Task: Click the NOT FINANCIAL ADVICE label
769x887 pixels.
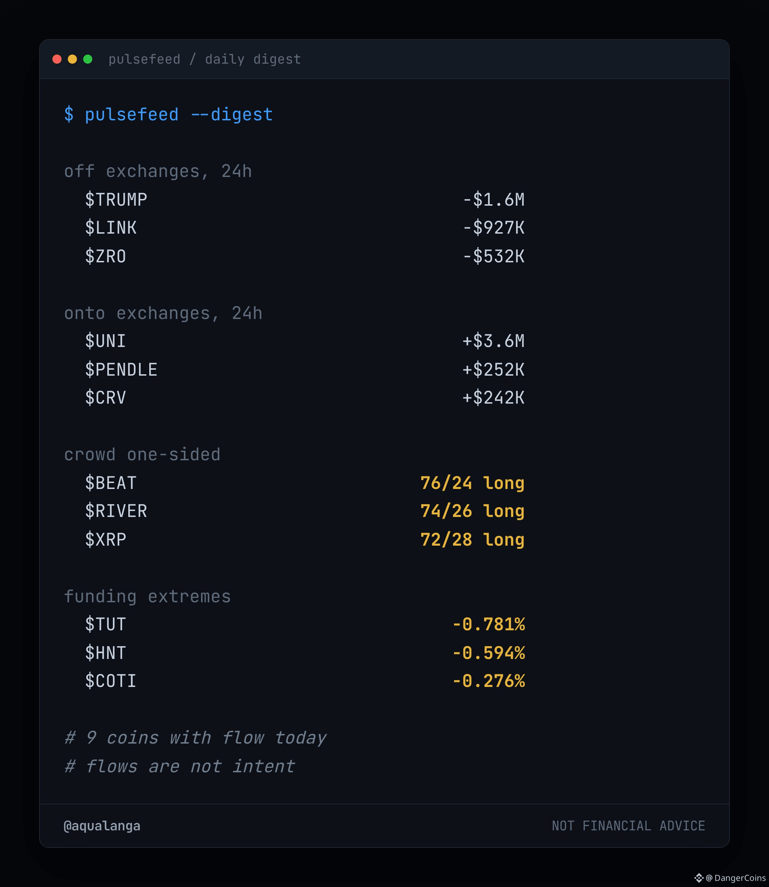Action: point(628,825)
